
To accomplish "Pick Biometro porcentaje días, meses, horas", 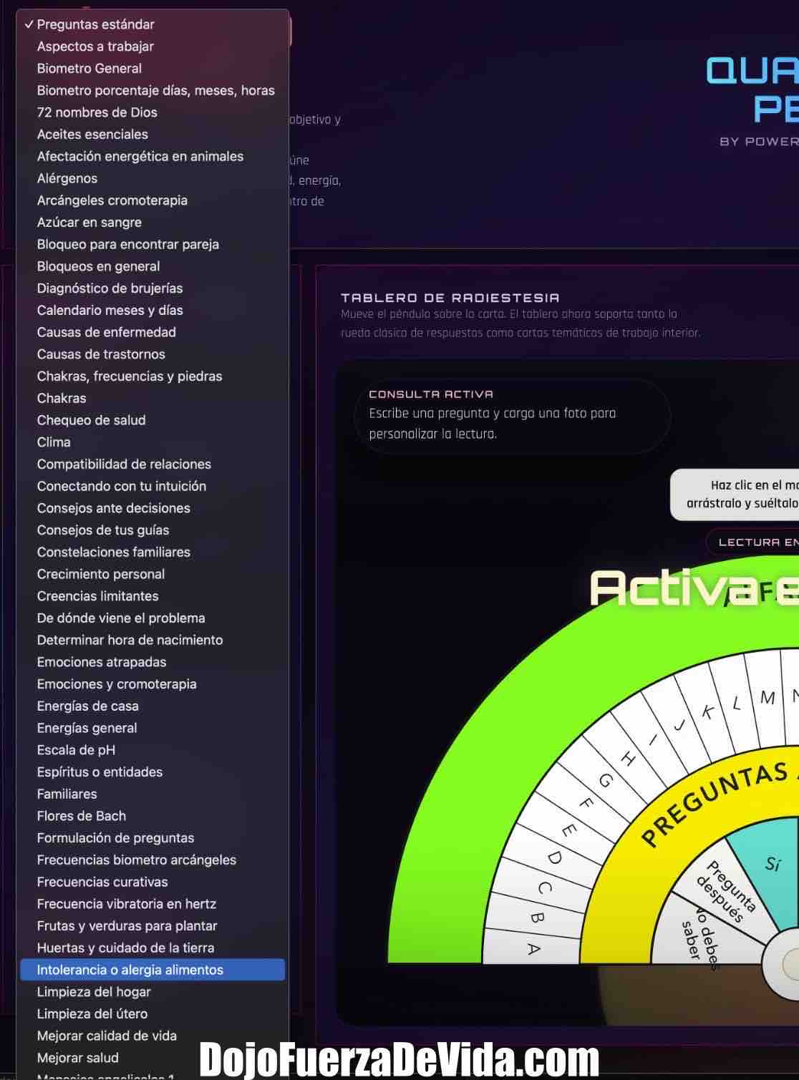I will click(152, 90).
